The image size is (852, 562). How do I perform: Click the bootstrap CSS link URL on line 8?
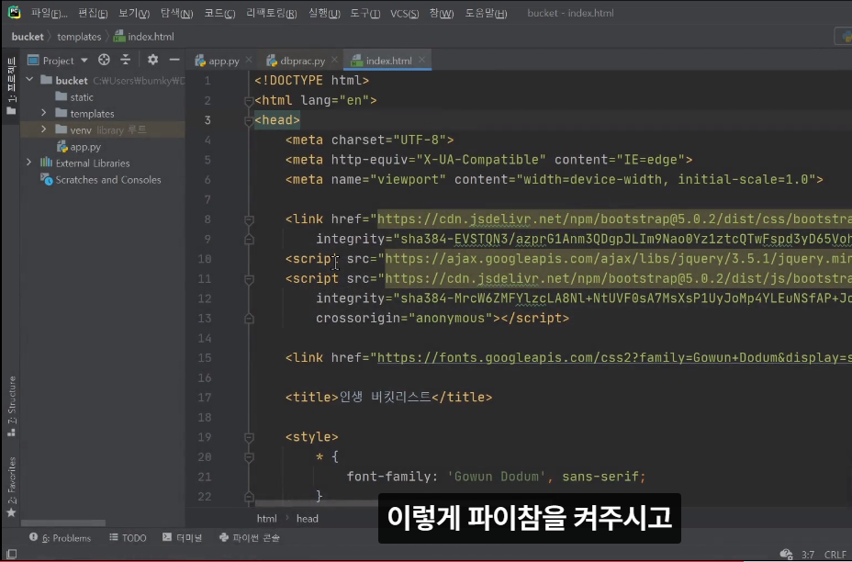coord(614,219)
